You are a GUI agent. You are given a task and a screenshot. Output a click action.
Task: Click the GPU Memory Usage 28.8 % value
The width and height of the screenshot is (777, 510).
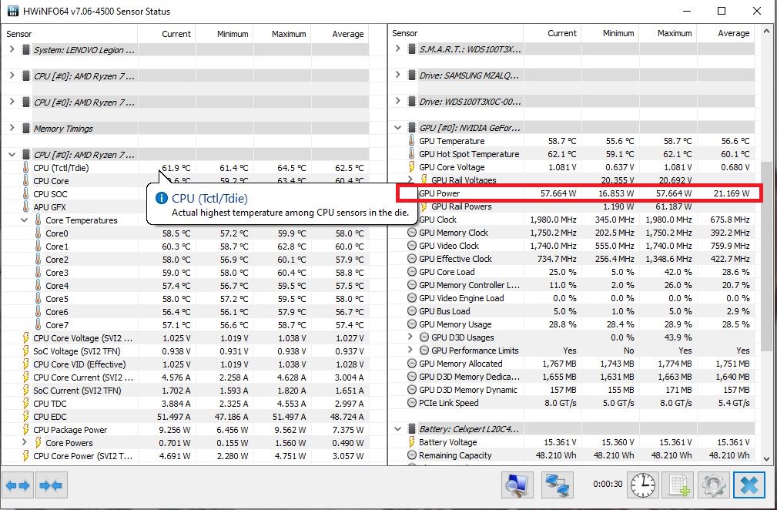pos(562,324)
